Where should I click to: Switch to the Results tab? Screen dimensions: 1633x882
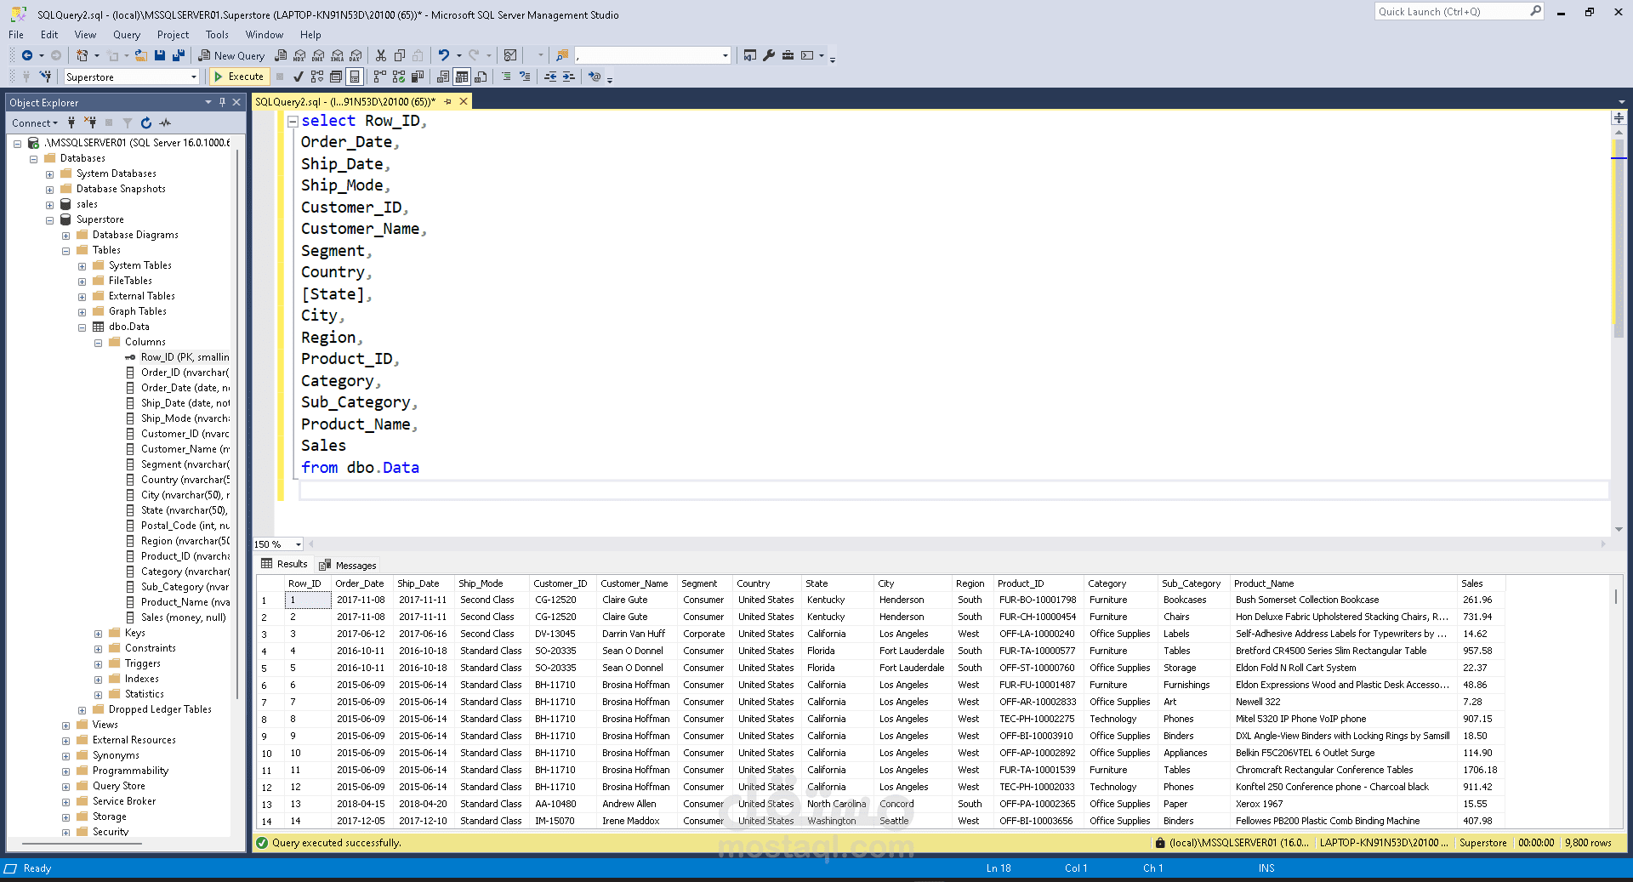coord(284,564)
